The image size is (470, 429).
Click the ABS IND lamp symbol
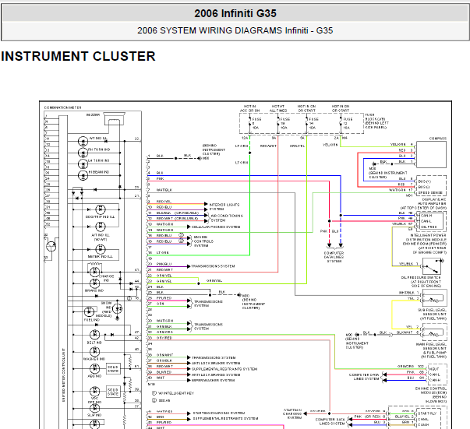pyautogui.click(x=95, y=368)
